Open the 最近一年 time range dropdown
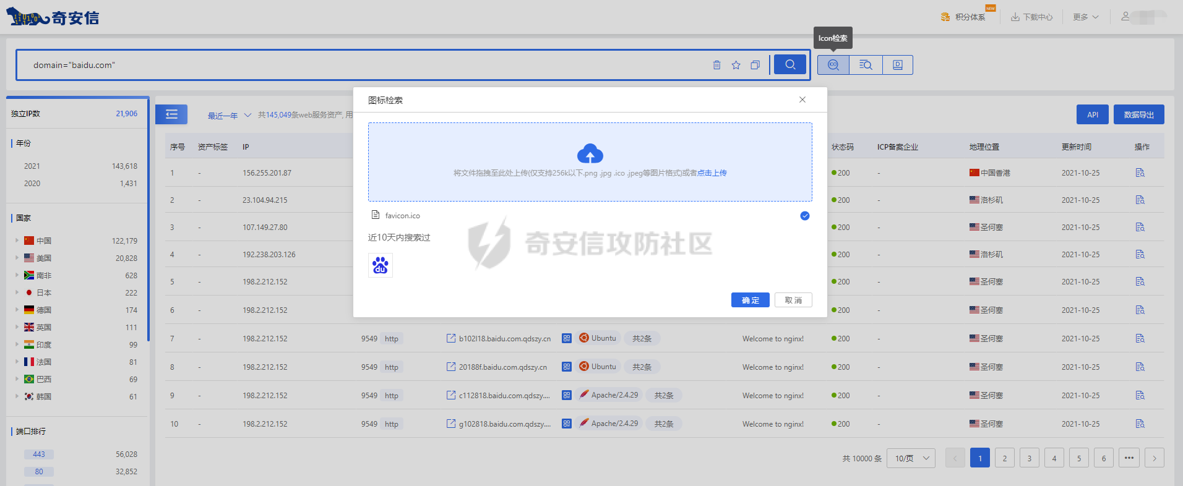This screenshot has width=1183, height=486. pos(229,116)
